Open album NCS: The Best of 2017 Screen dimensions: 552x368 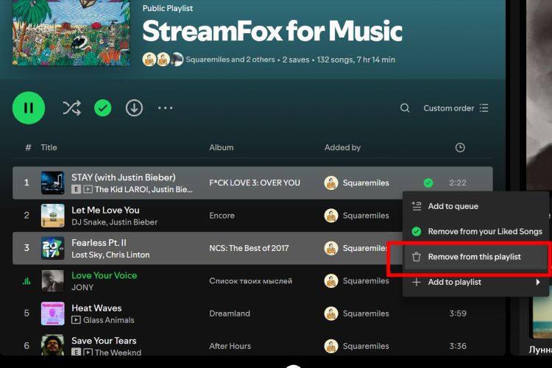pos(249,248)
